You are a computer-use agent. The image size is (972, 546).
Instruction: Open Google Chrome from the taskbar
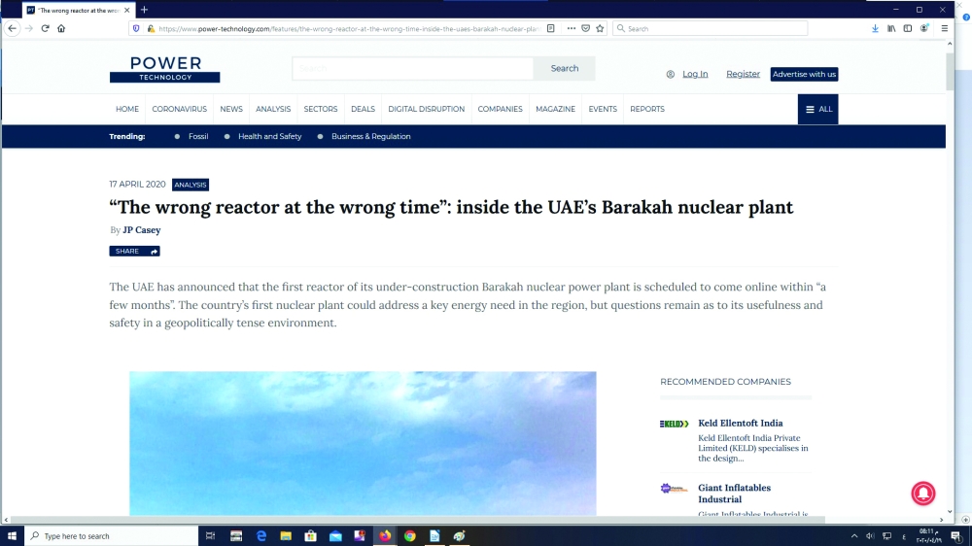click(409, 536)
